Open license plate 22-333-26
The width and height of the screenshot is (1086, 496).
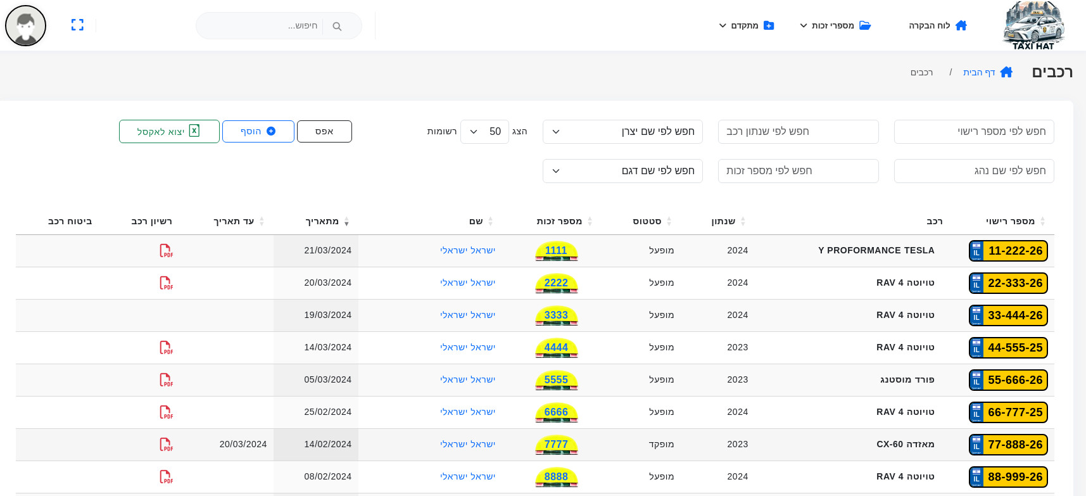point(1008,283)
